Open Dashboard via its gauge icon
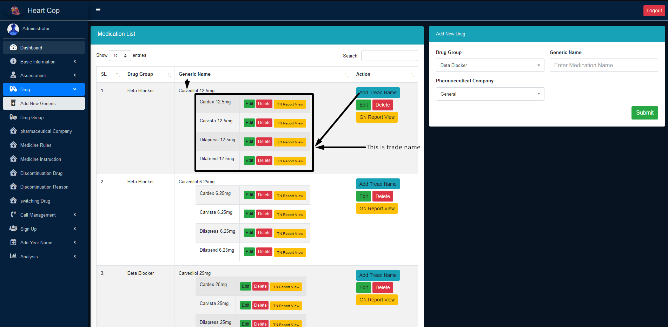The height and width of the screenshot is (327, 668). [x=13, y=47]
